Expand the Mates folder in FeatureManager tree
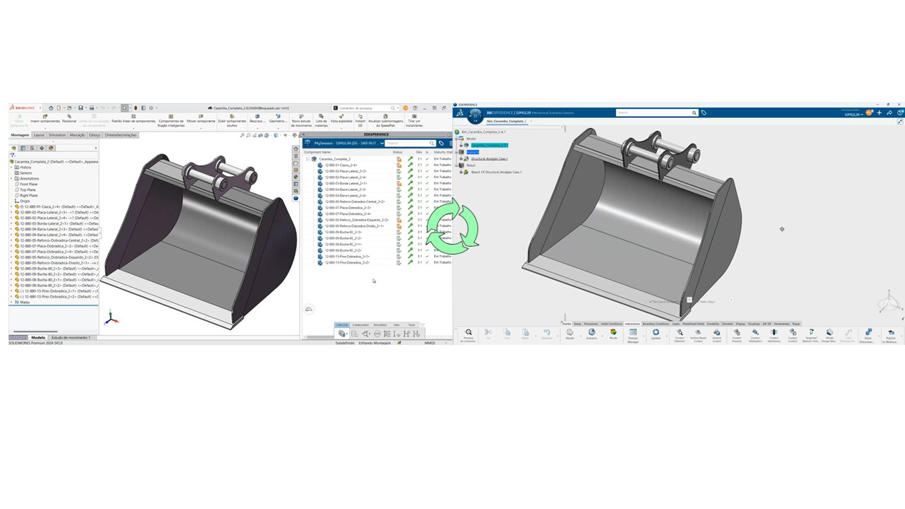 point(12,303)
